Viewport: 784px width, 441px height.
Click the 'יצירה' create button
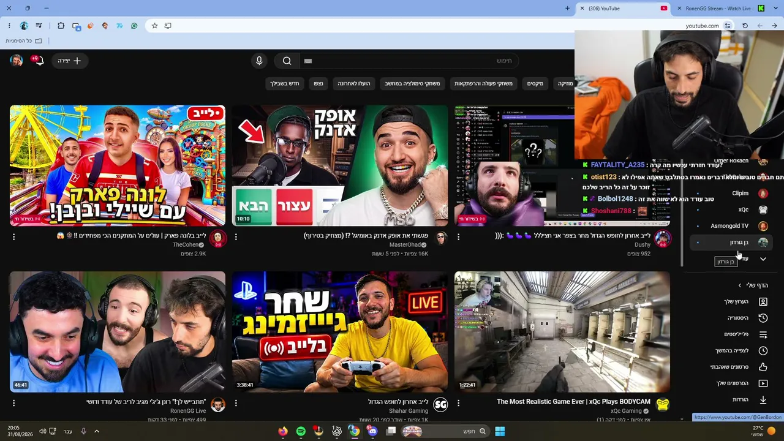point(69,61)
